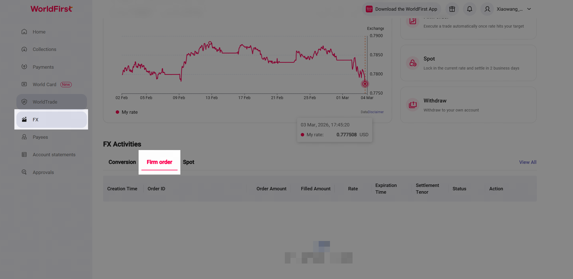The height and width of the screenshot is (279, 573).
Task: Open the WorldTrade shield icon
Action: 24,102
